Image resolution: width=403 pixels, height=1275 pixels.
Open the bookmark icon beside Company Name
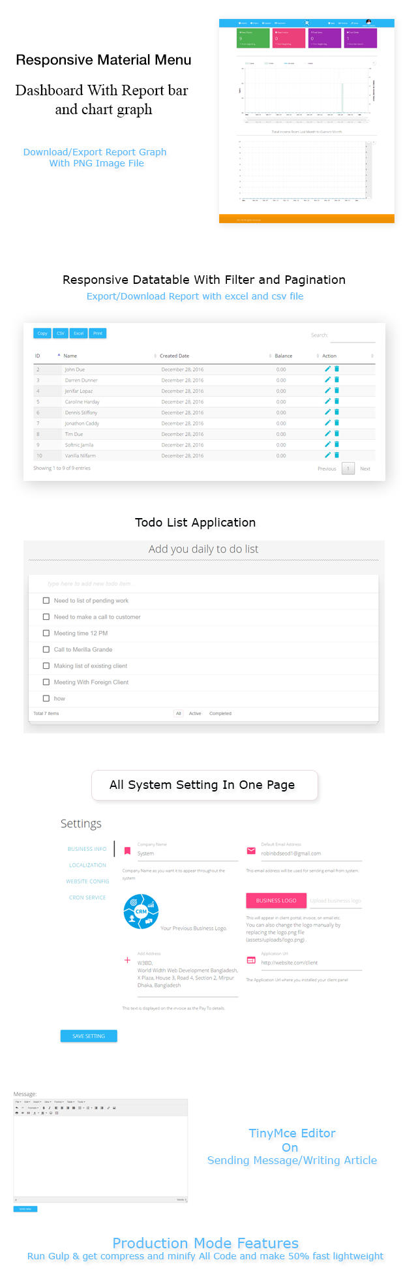click(x=127, y=850)
